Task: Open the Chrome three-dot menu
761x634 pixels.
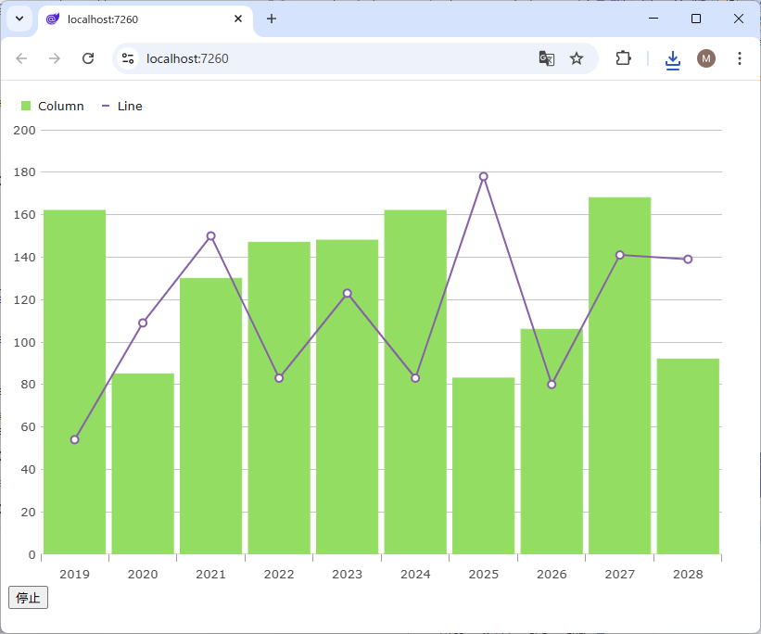Action: point(740,58)
